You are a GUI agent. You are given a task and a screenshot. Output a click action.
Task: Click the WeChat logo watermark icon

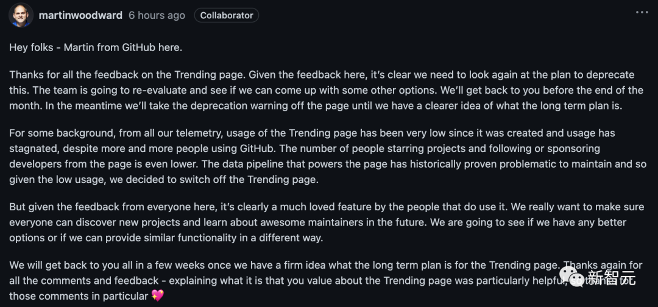click(572, 277)
